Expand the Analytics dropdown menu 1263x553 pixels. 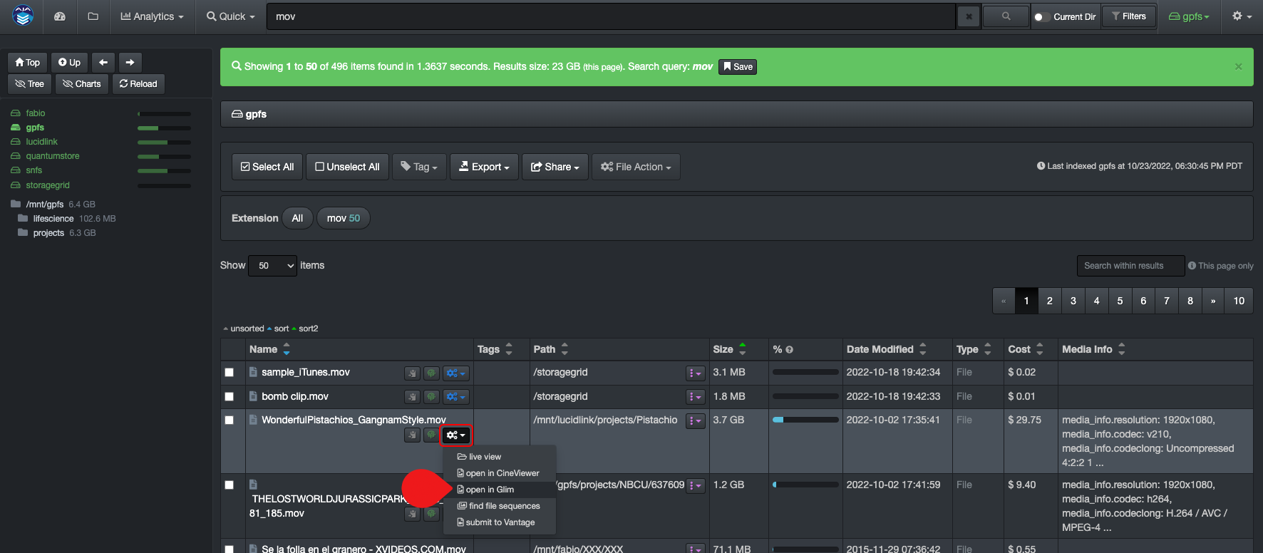152,16
